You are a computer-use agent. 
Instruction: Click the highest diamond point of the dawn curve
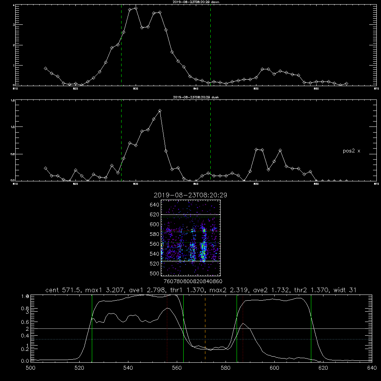click(x=136, y=8)
